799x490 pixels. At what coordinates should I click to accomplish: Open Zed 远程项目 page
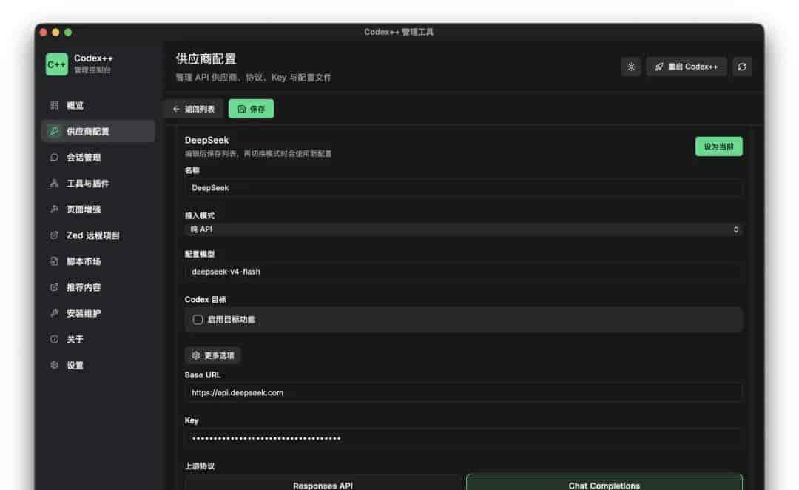(x=98, y=235)
